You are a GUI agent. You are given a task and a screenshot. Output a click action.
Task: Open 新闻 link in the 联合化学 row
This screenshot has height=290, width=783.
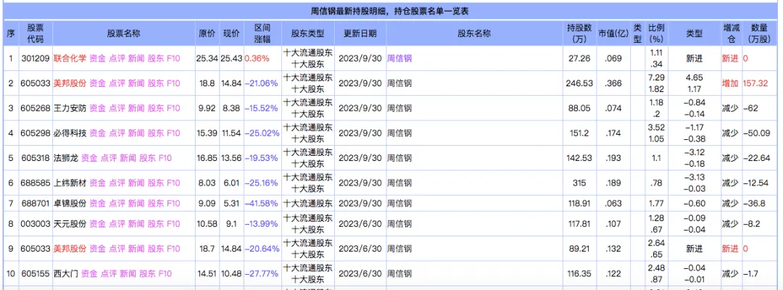coord(136,59)
